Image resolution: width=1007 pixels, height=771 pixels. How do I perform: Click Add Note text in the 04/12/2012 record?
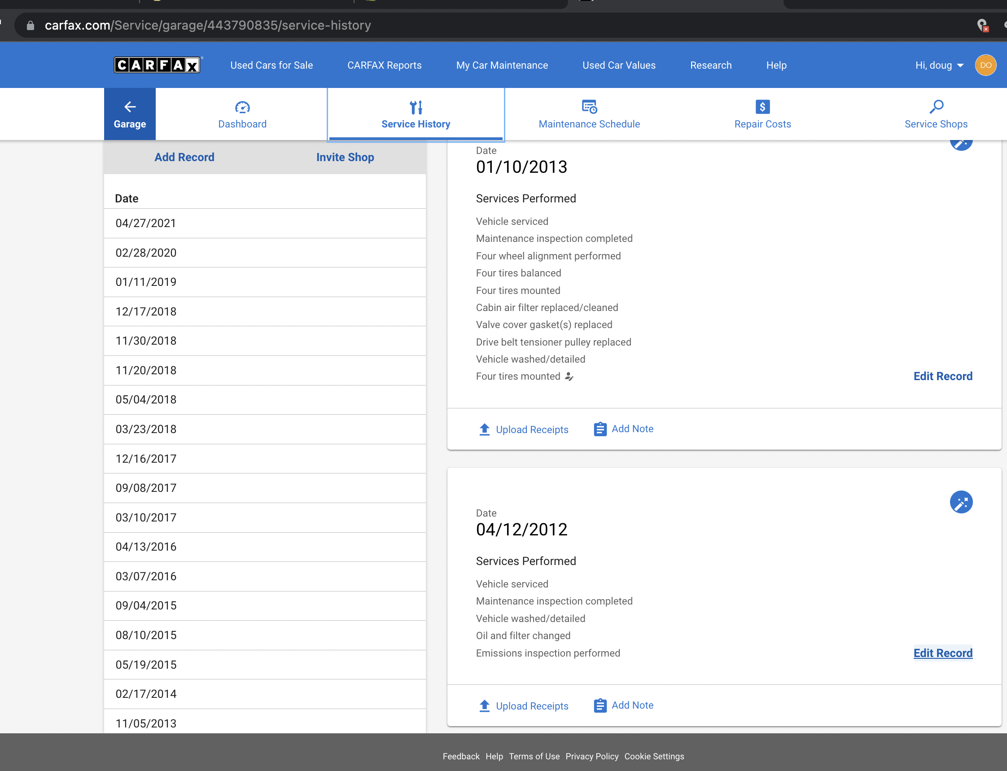(x=632, y=705)
